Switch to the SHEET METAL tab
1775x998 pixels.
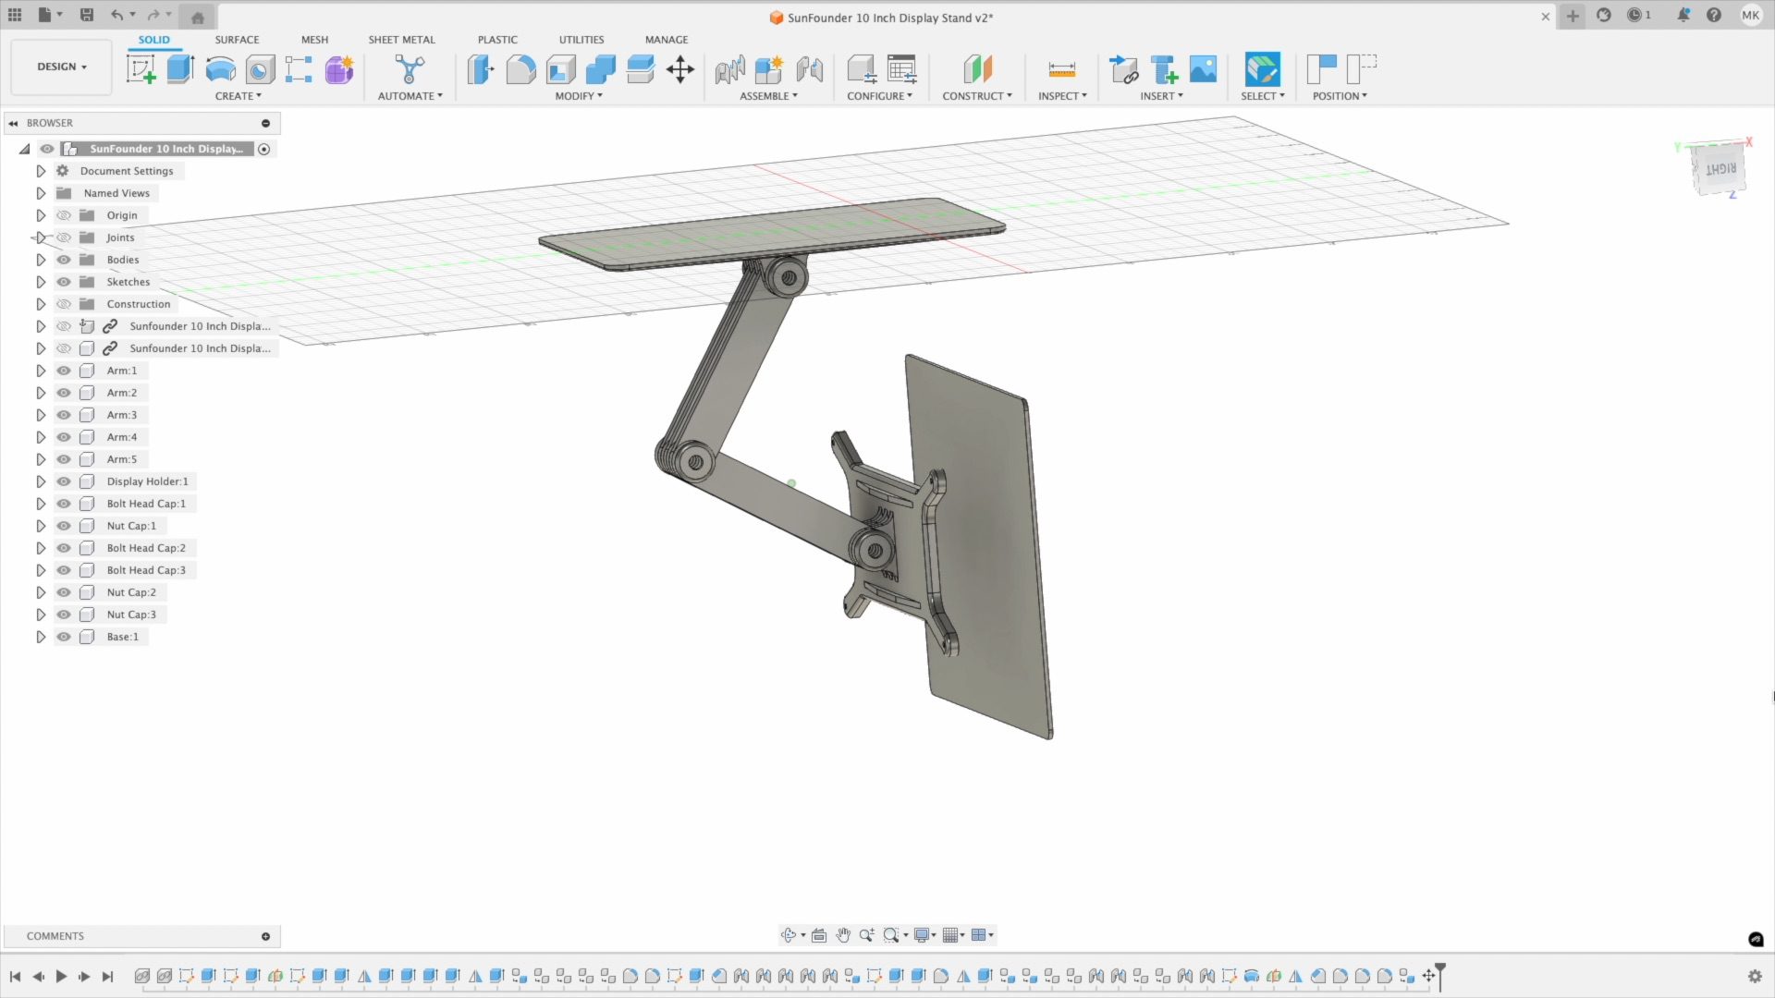tap(401, 40)
